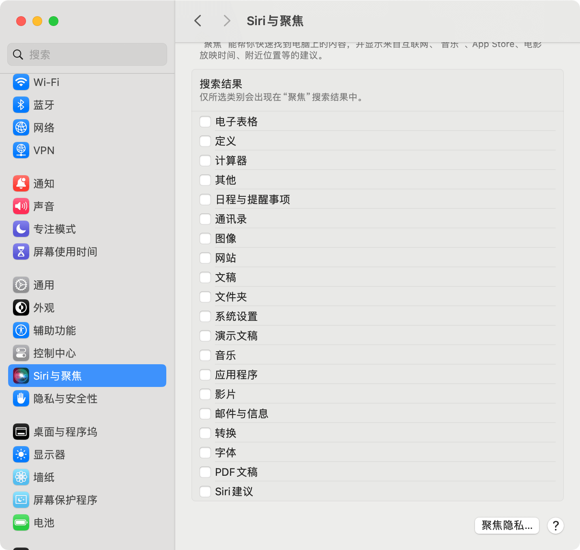Toggle the 通讯录 checkbox
Viewport: 580px width, 550px height.
coord(205,219)
